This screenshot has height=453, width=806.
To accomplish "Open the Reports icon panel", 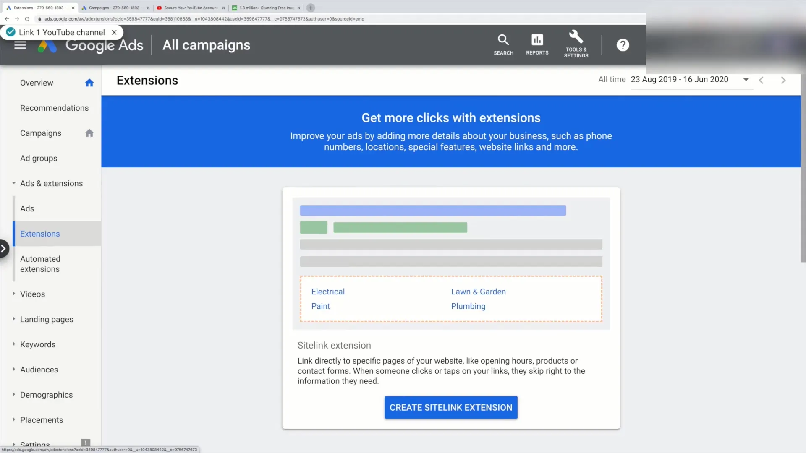I will coord(537,44).
